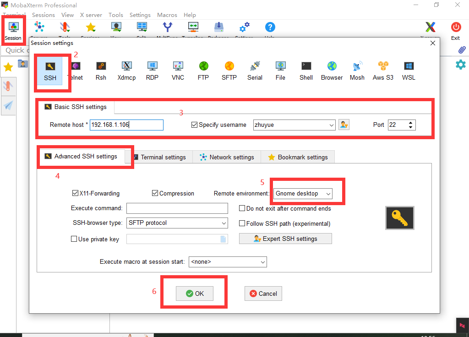This screenshot has width=469, height=337.
Task: Click the Telnet session type
Action: [x=76, y=71]
